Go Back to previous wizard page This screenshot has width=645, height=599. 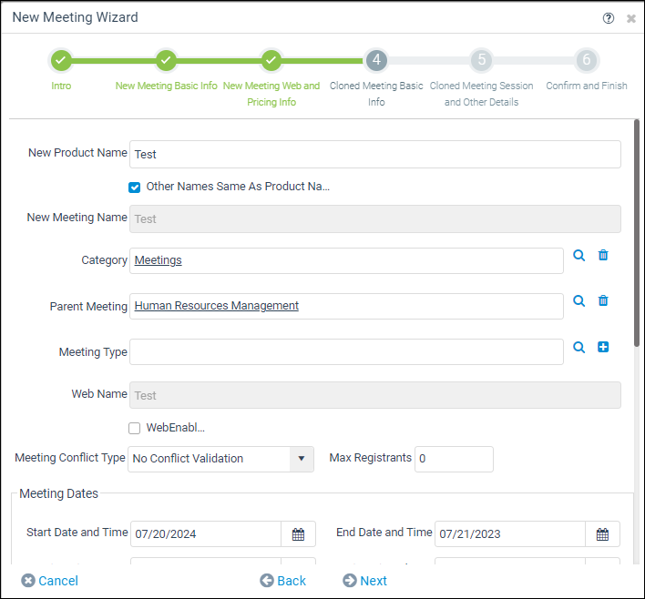(x=282, y=581)
